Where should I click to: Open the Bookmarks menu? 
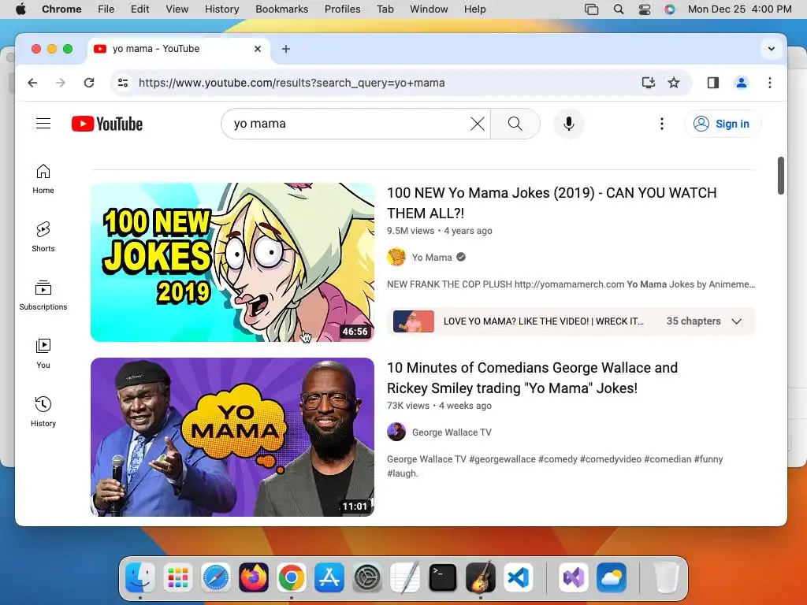[x=281, y=9]
